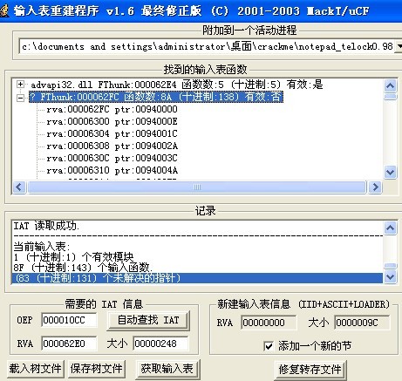Click the 载入树文件 button
Image resolution: width=402 pixels, height=381 pixels.
tap(36, 369)
